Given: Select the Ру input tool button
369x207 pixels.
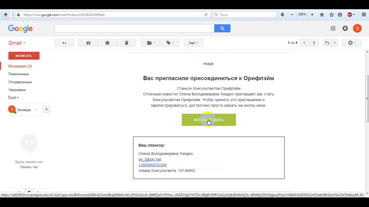Looking at the screenshot, I should (x=327, y=43).
